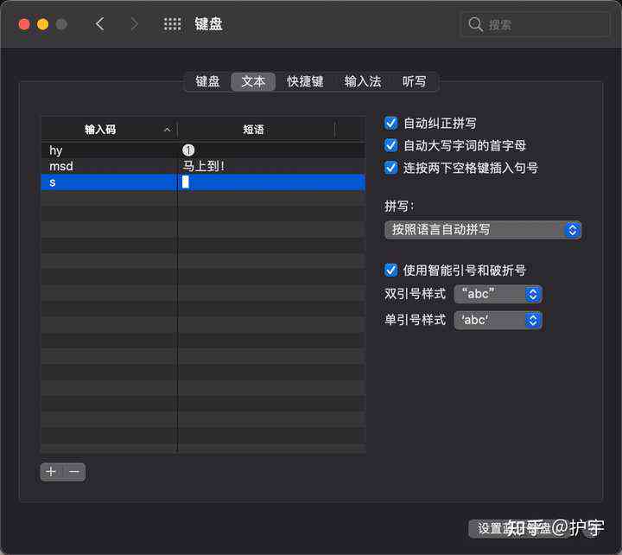
Task: Open the 单引号样式 dropdown
Action: (x=498, y=320)
